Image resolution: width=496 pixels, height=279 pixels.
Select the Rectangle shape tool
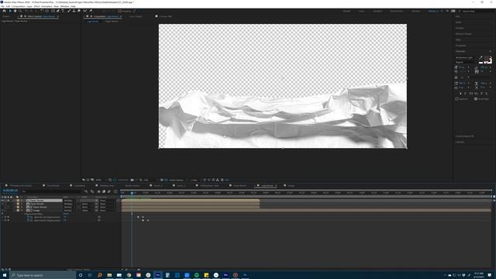click(x=53, y=11)
